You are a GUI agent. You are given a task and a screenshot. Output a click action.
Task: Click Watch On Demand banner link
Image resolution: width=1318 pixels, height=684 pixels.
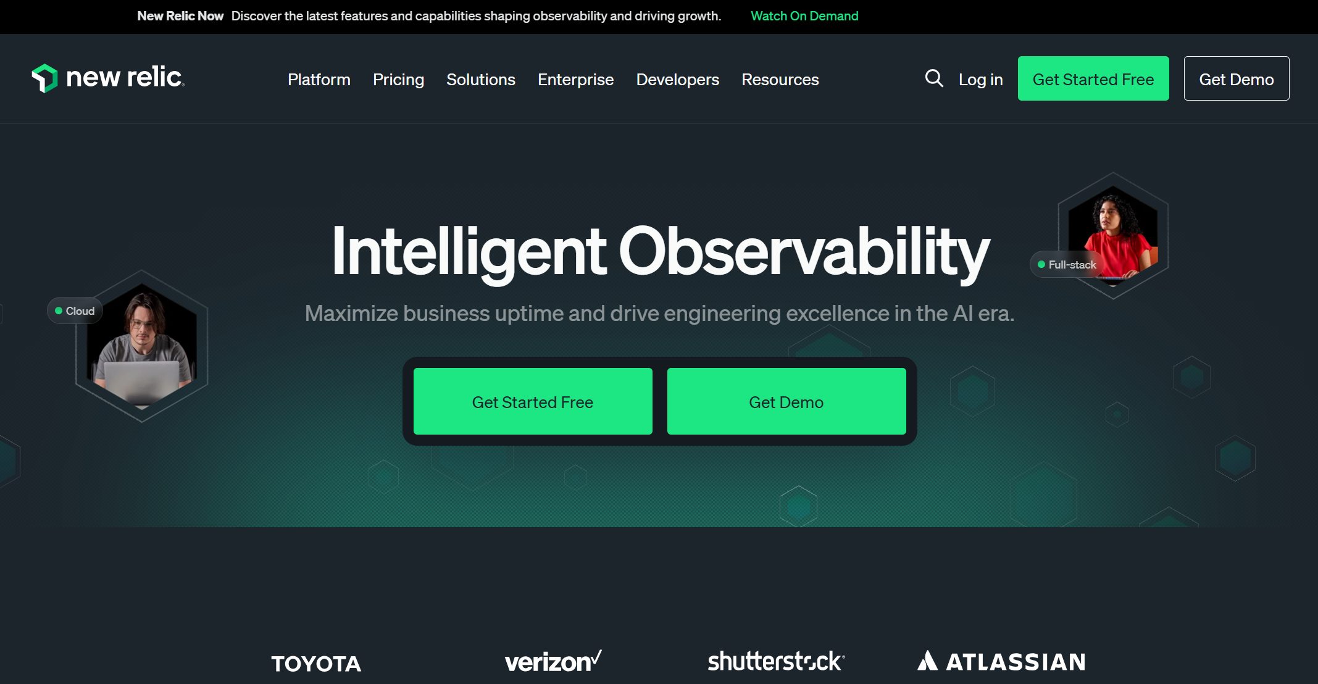click(804, 16)
